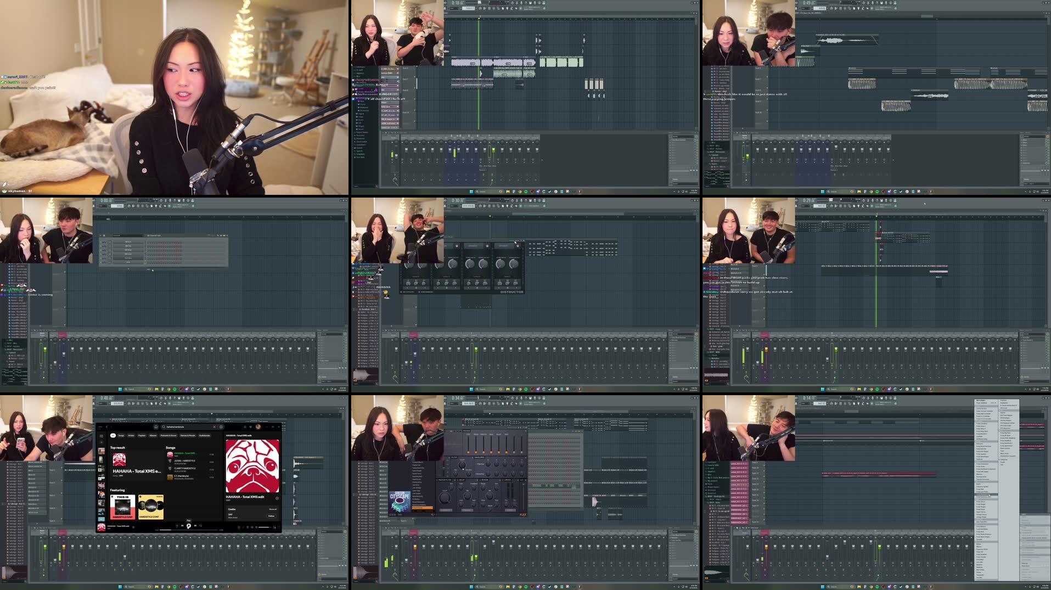Select the Playlists filter tab in Spotify
This screenshot has height=590, width=1051.
(x=142, y=436)
